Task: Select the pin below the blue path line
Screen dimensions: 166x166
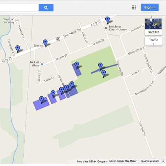Action: 103,74
